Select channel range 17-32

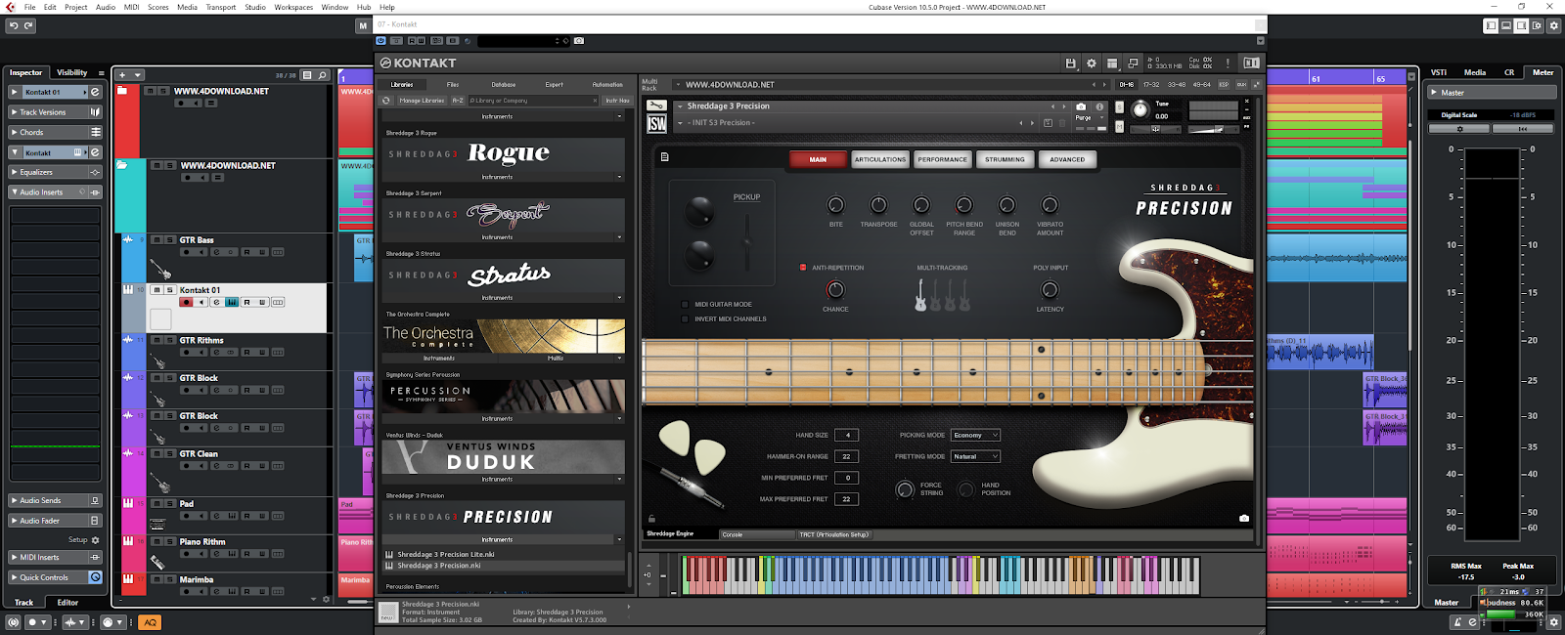1152,85
